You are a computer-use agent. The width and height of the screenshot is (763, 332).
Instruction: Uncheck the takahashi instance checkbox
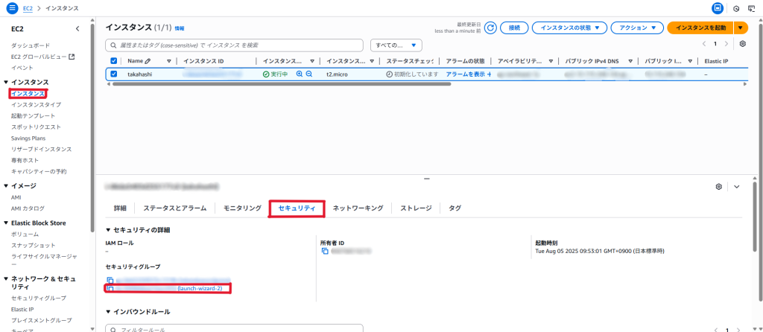click(114, 74)
